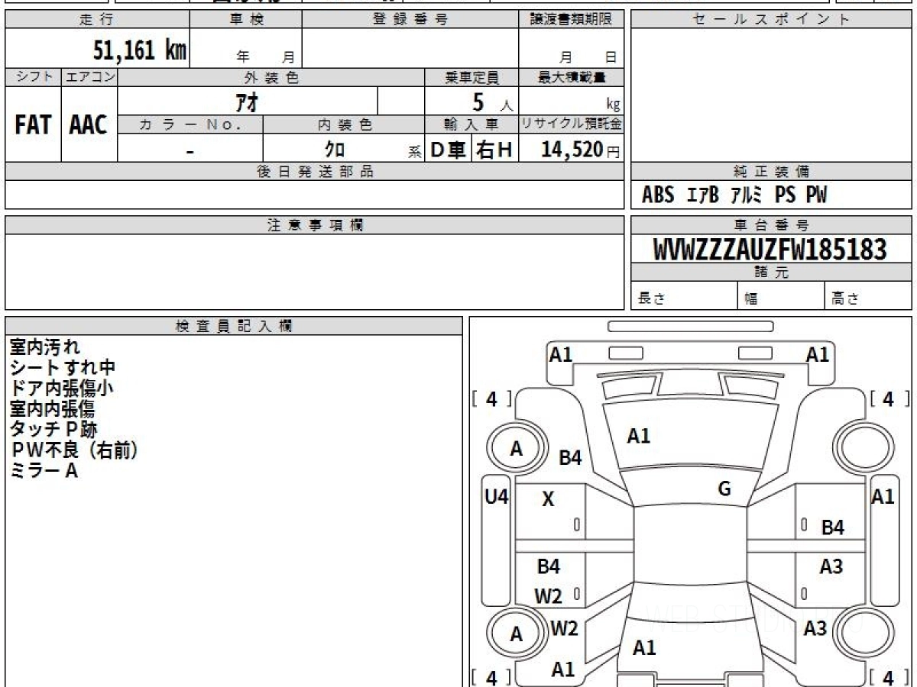Select the seating capacity 5 人
Screen dimensions: 917x687
(492, 102)
